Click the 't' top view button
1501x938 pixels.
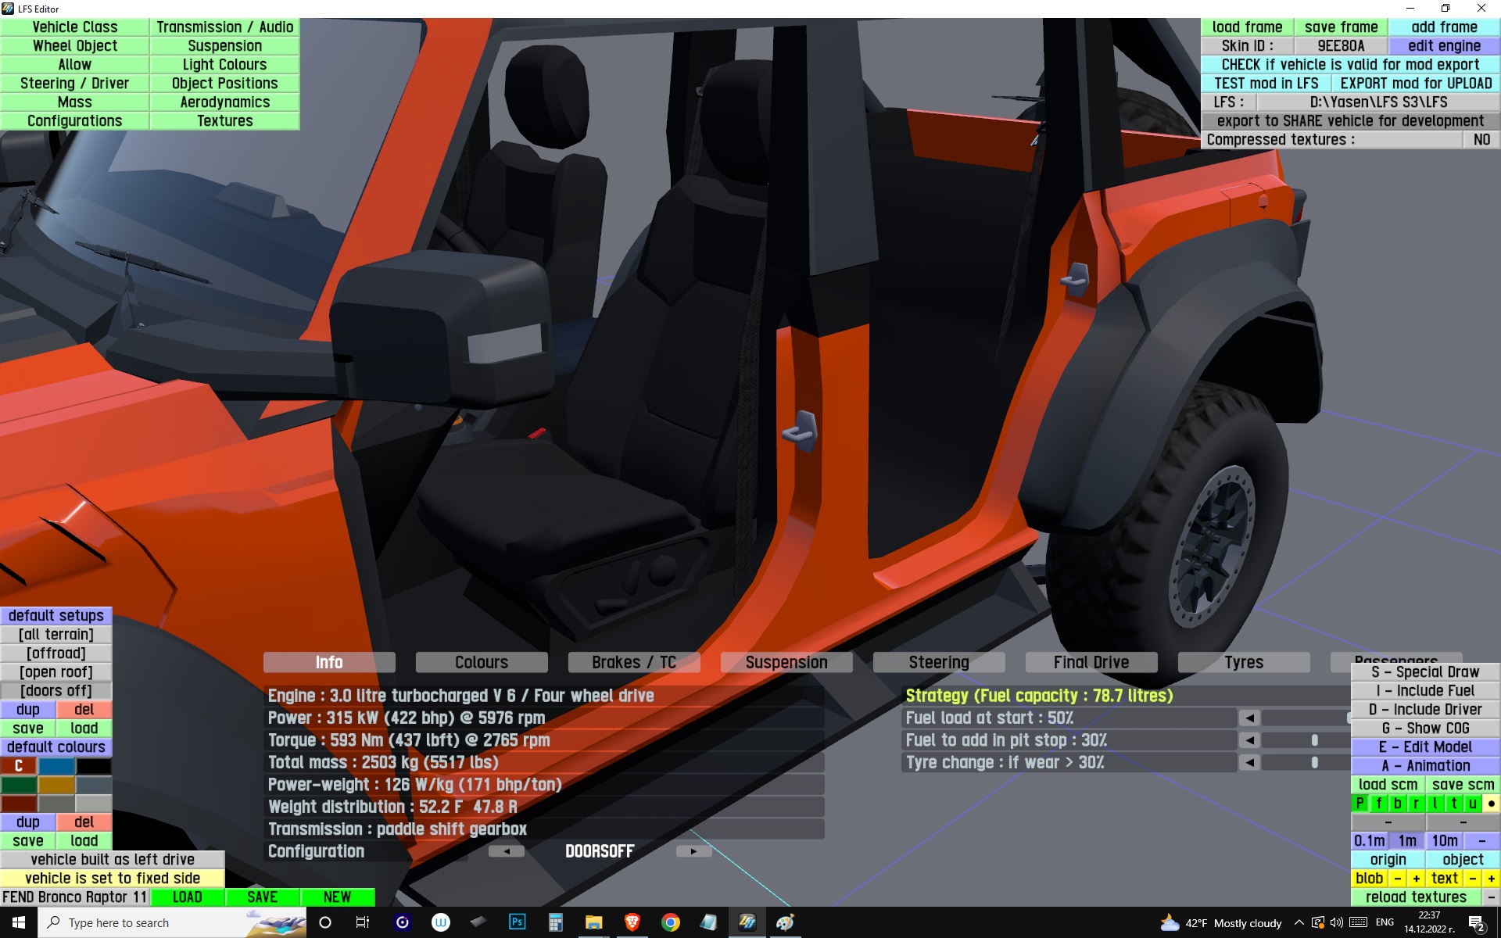pyautogui.click(x=1453, y=804)
